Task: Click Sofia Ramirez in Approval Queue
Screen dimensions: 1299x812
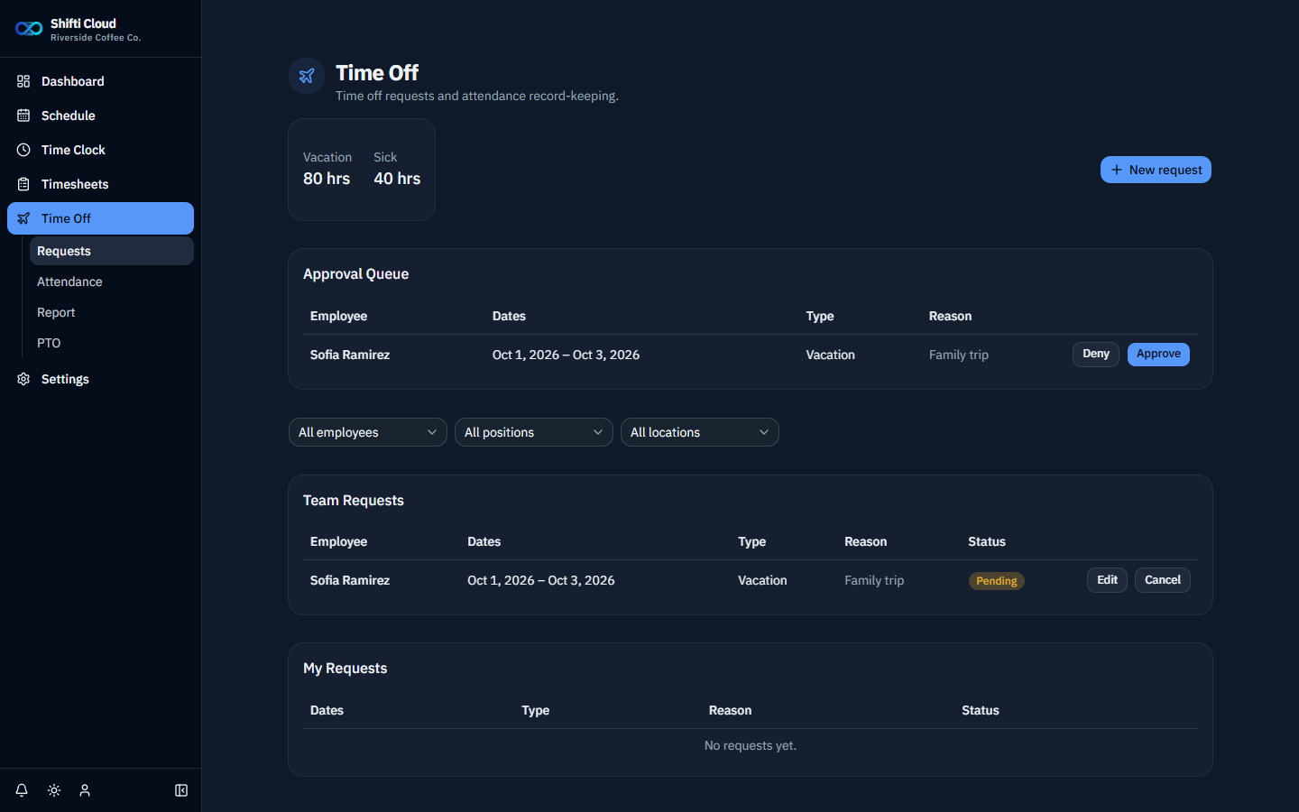Action: point(350,355)
